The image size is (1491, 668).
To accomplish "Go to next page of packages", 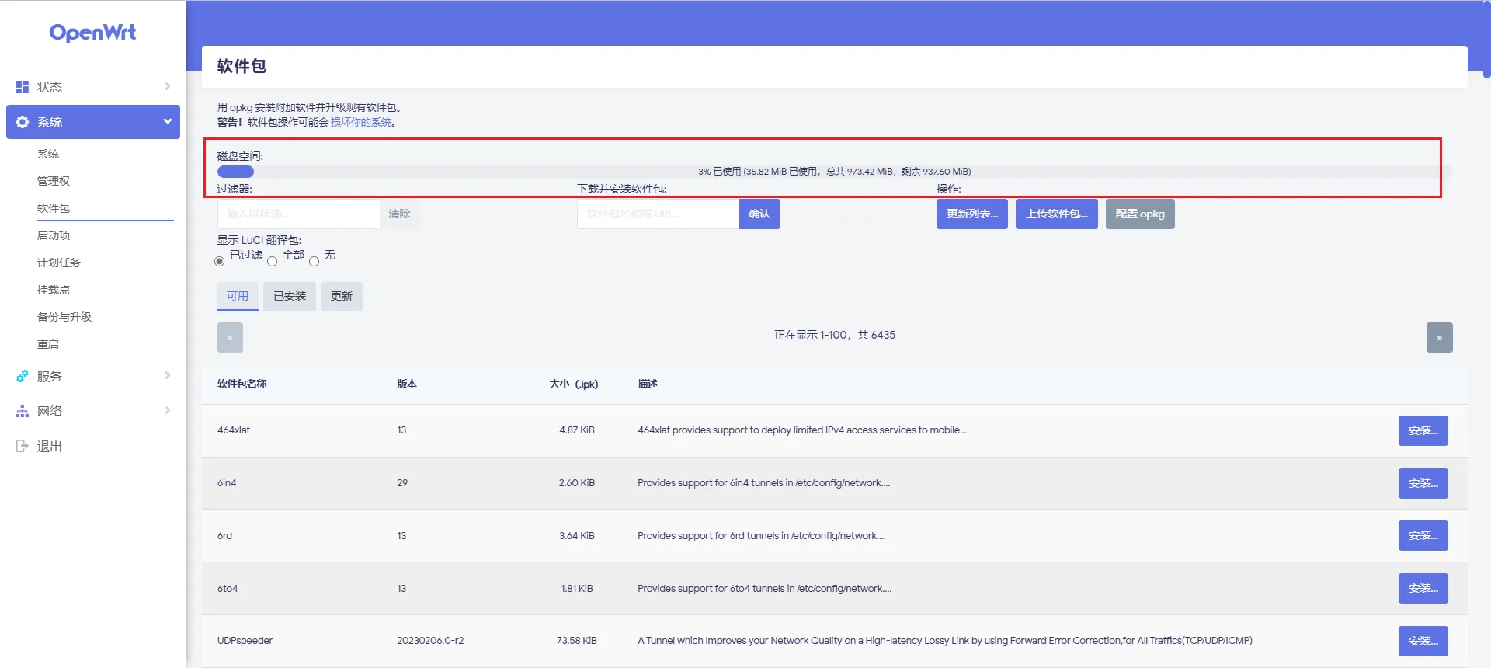I will point(1439,337).
